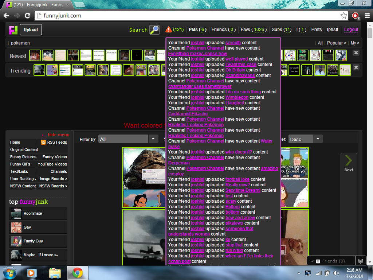The image size is (373, 280).
Task: Close the Newest thumbnails row
Action: [356, 53]
